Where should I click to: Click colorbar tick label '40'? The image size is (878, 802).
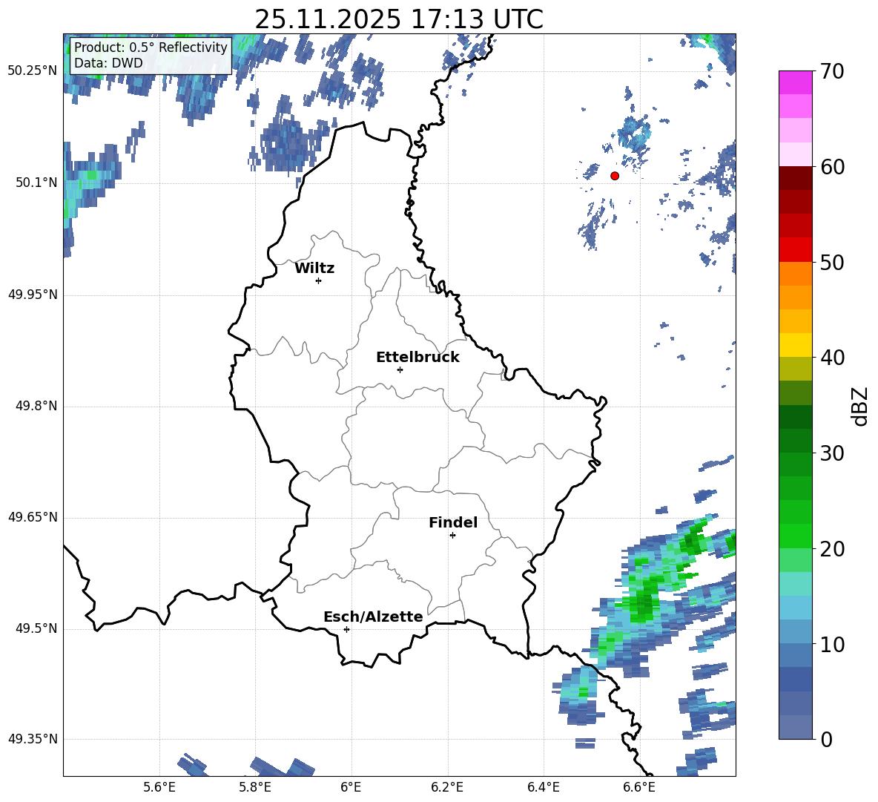832,358
